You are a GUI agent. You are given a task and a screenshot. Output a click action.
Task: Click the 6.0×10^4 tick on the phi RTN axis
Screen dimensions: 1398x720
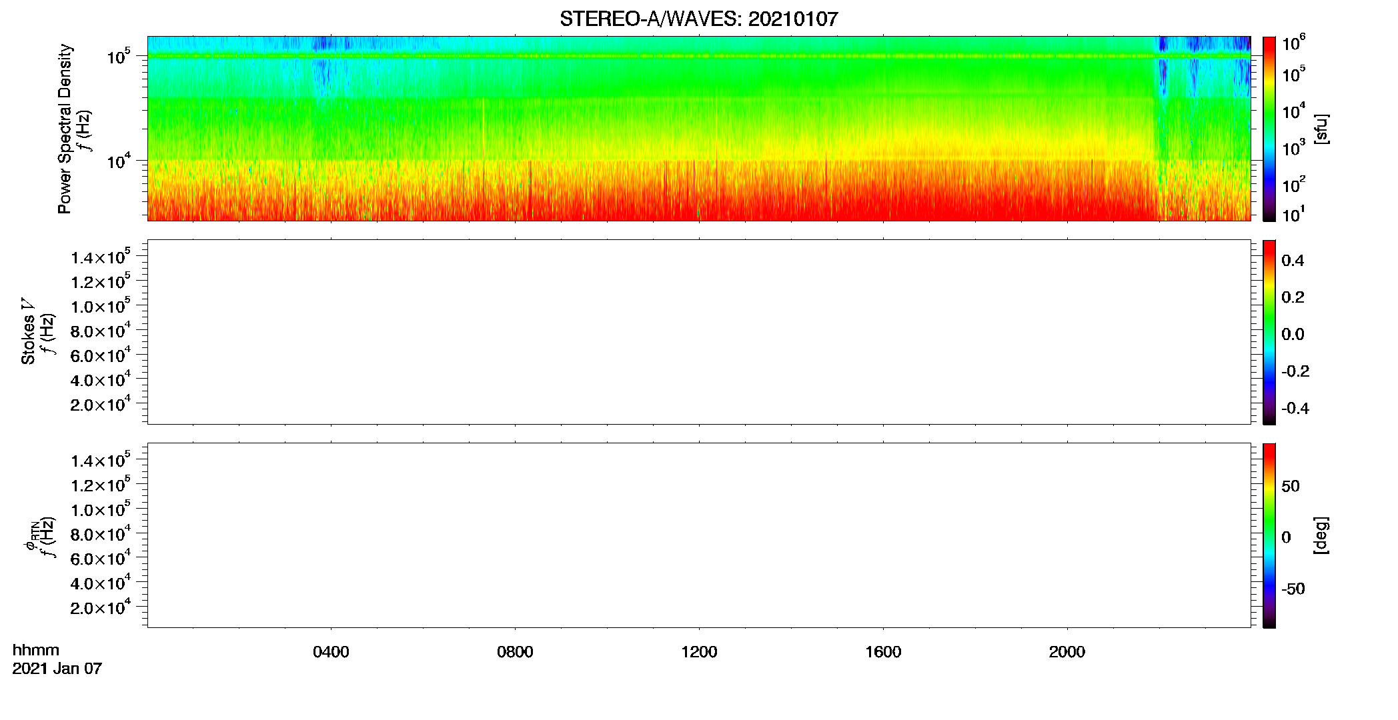[101, 559]
